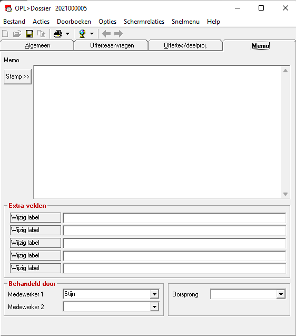This screenshot has height=336, width=296.
Task: Go to next record with right arrow
Action: [119, 34]
